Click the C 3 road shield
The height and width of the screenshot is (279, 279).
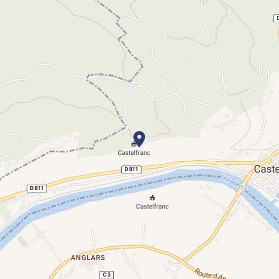[107, 275]
